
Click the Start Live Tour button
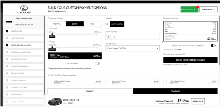click(x=189, y=9)
